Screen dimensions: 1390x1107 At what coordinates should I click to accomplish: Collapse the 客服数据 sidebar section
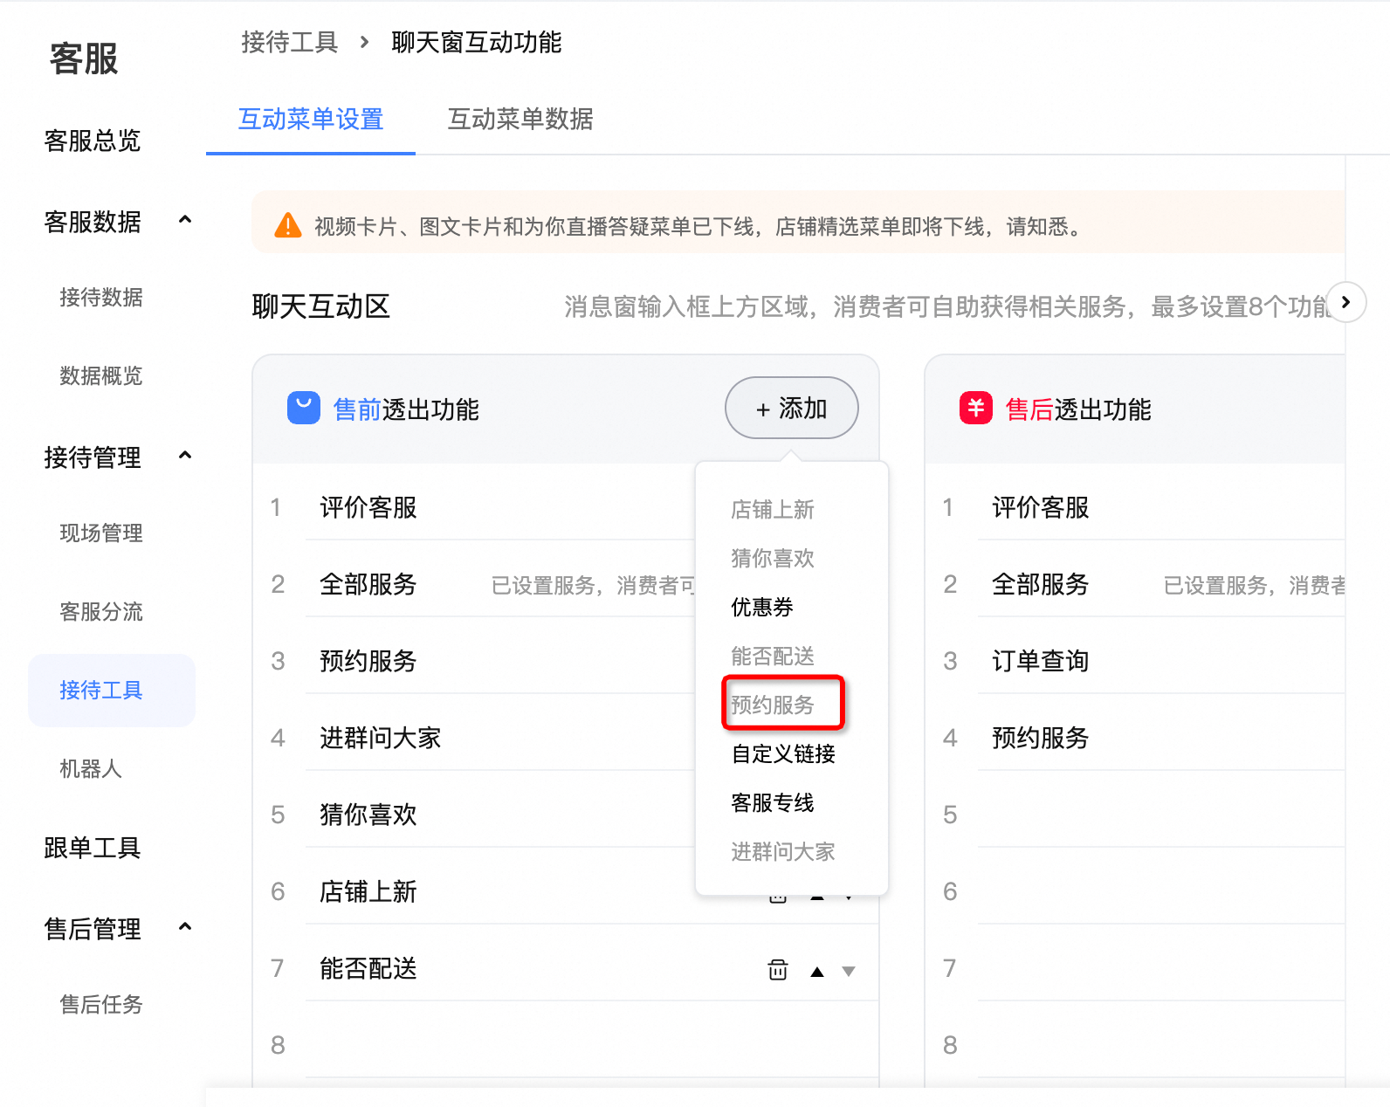185,220
